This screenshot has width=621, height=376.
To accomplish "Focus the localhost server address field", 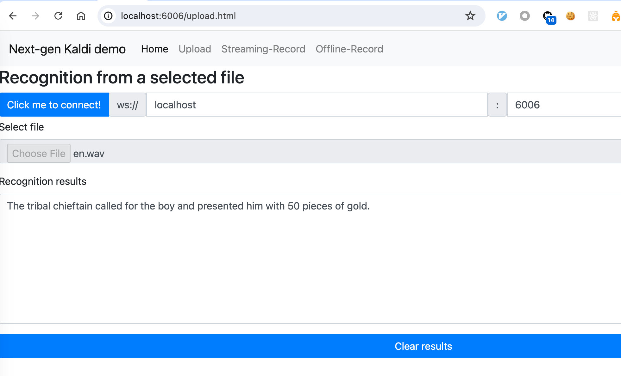I will 317,105.
